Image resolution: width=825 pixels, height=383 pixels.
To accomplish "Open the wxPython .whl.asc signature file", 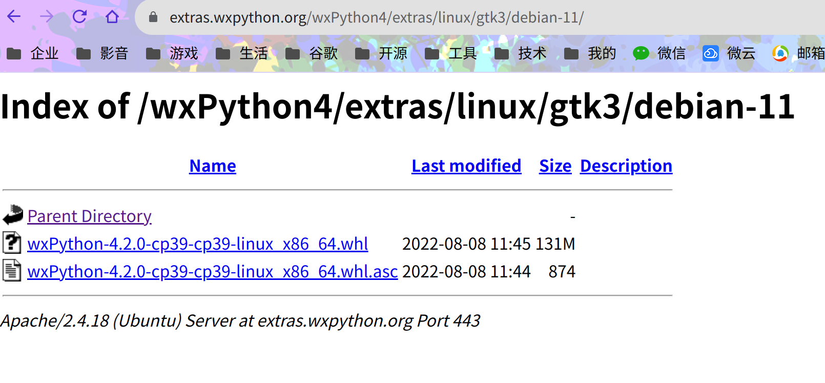I will coord(213,272).
